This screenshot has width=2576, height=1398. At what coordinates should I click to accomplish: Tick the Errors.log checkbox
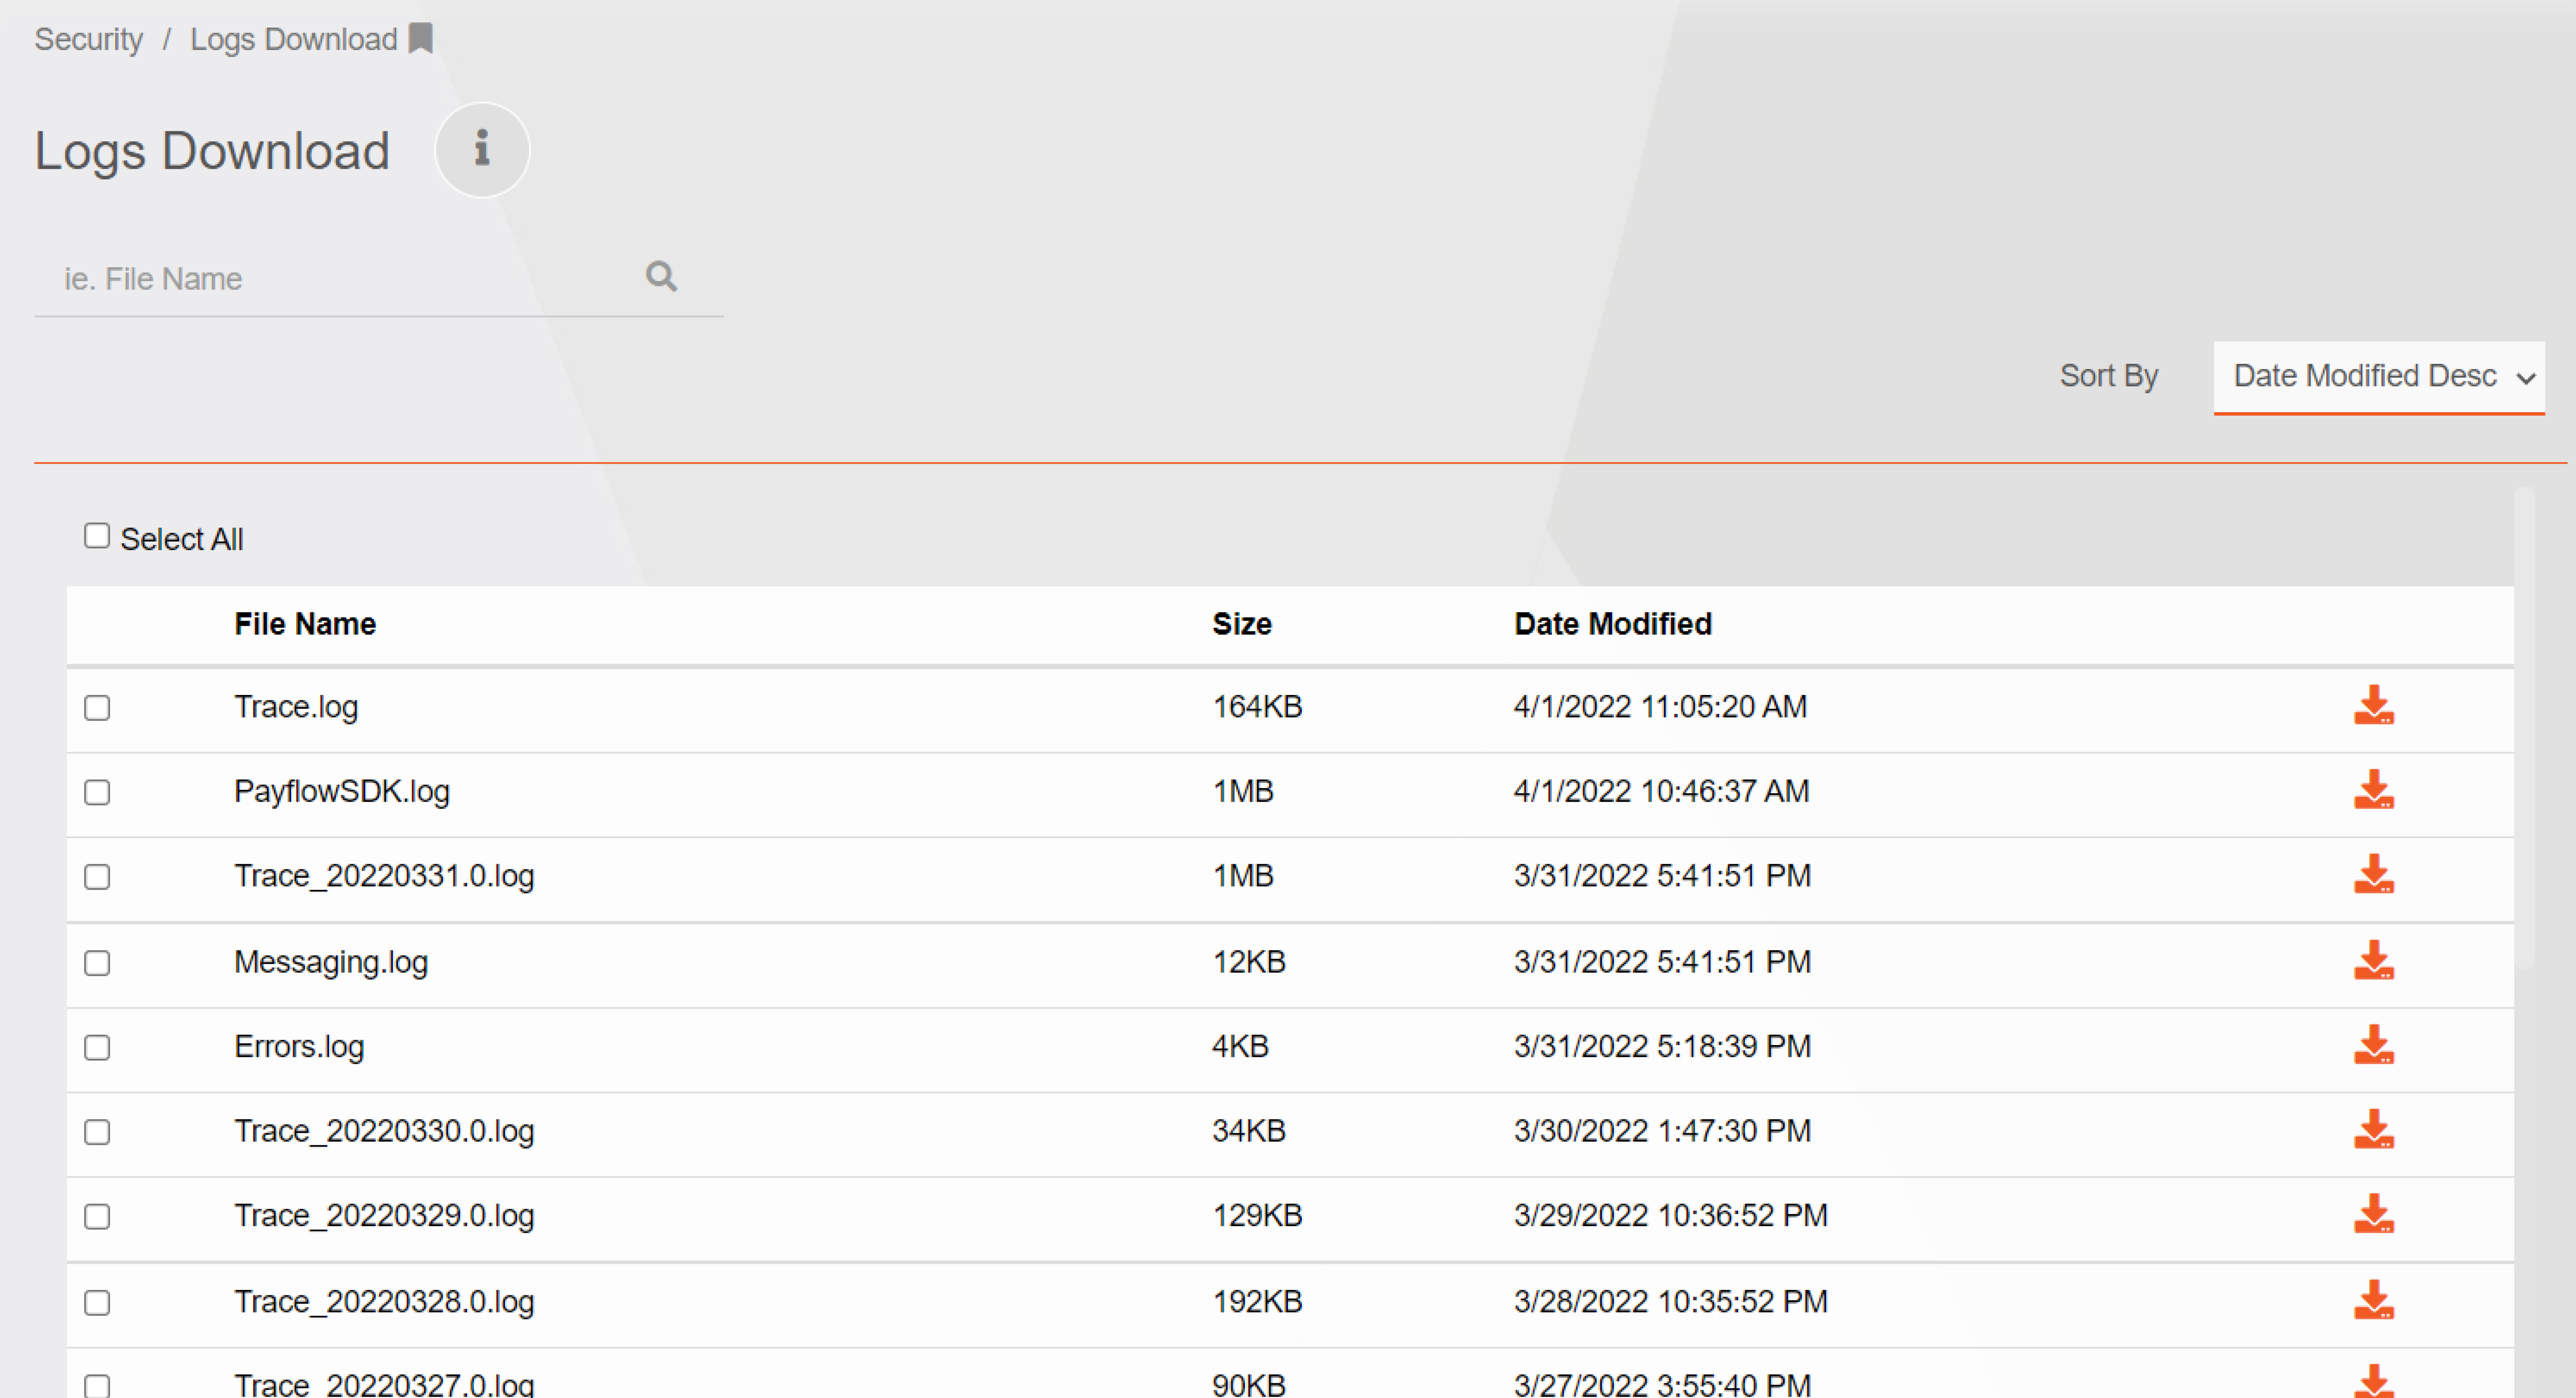(97, 1048)
